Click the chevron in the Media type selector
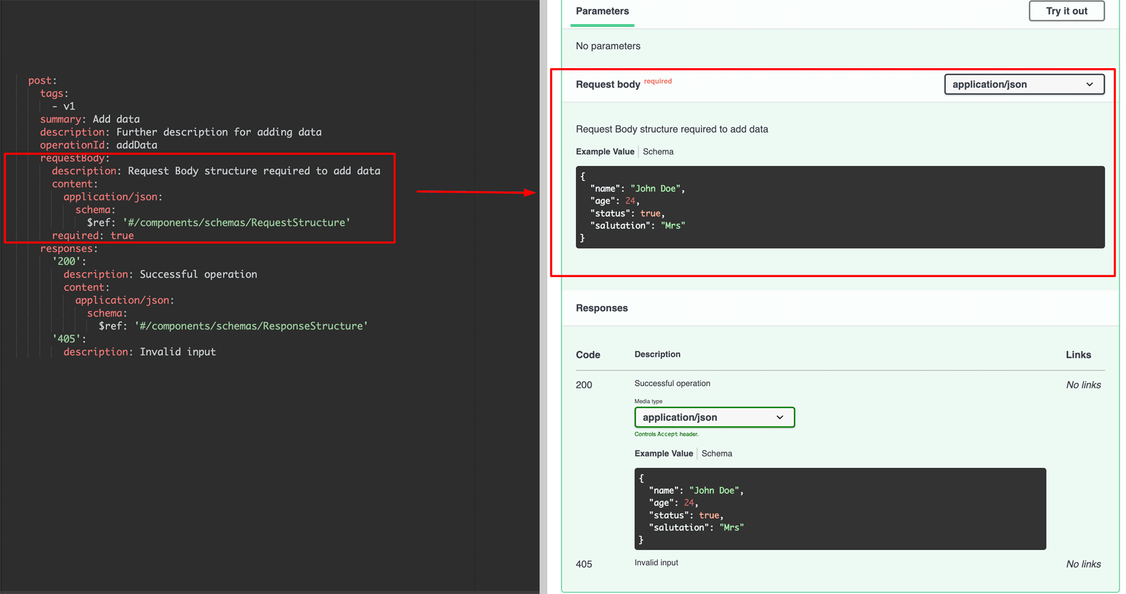1126x594 pixels. click(x=780, y=417)
